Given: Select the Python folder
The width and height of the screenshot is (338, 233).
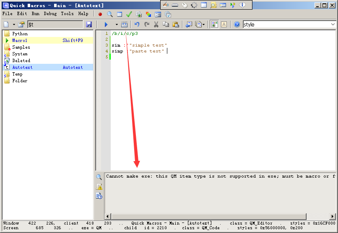Looking at the screenshot, I should (20, 34).
